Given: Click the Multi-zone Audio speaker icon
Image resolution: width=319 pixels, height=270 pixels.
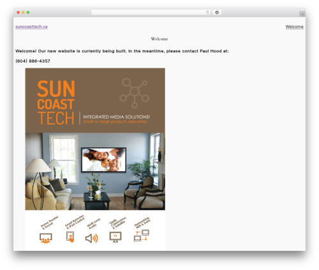Looking at the screenshot, I should 92,239.
